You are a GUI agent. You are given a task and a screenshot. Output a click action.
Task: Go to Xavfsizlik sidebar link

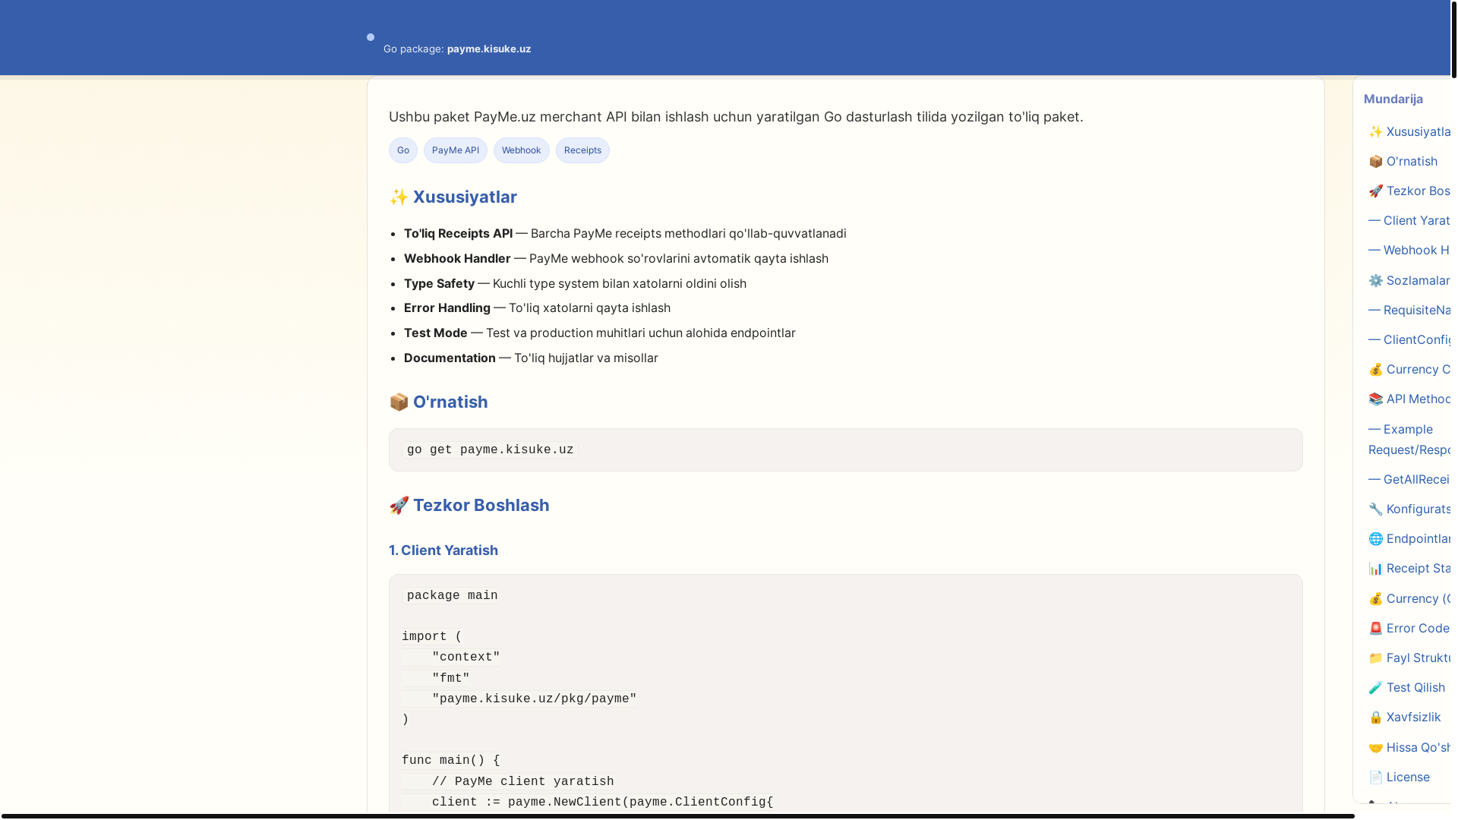click(1404, 717)
